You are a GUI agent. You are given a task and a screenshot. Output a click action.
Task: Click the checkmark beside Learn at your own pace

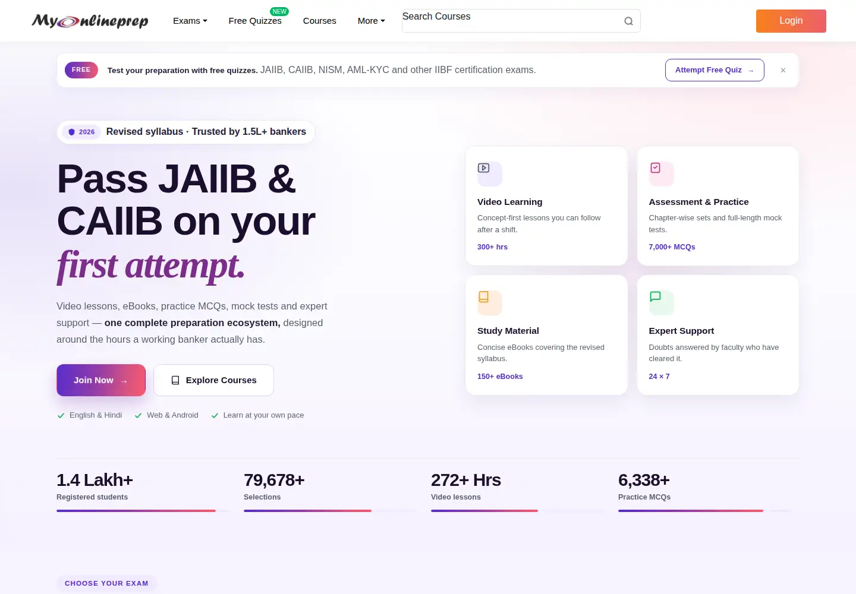click(215, 415)
